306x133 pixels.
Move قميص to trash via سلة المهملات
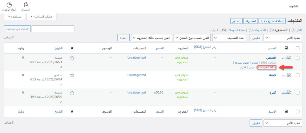click(269, 67)
